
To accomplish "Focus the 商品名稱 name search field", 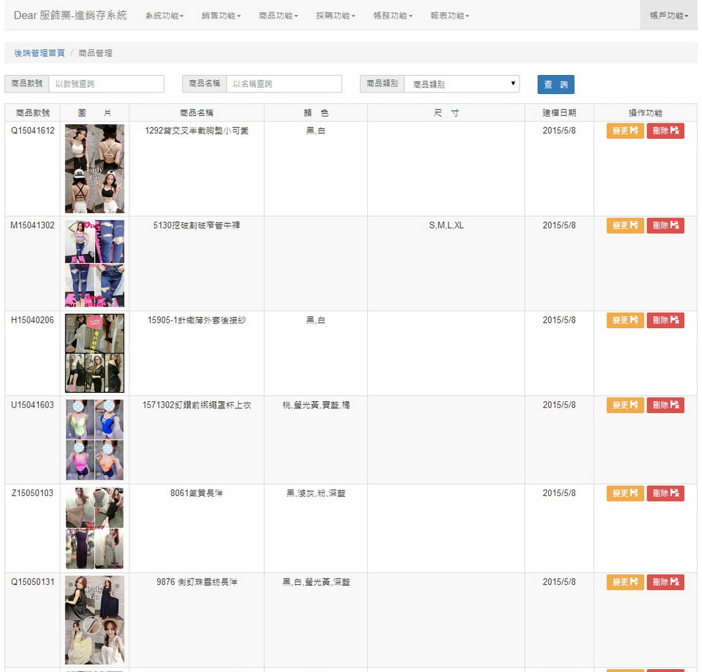I will (x=284, y=84).
